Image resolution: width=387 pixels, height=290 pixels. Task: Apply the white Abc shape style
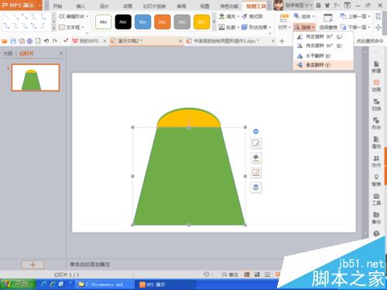pos(104,22)
